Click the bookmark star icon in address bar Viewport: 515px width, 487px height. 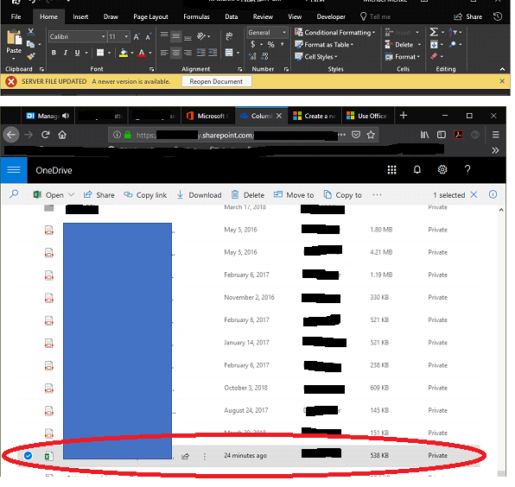click(371, 135)
